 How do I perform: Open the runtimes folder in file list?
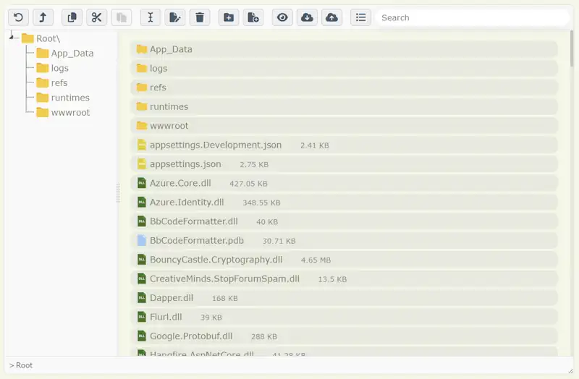point(169,106)
